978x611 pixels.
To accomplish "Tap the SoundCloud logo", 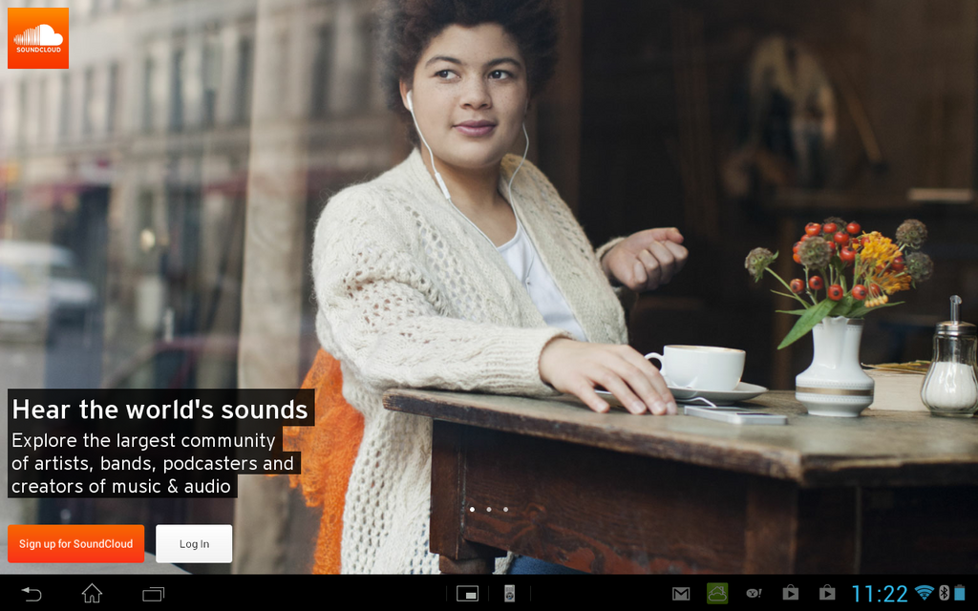I will [38, 38].
